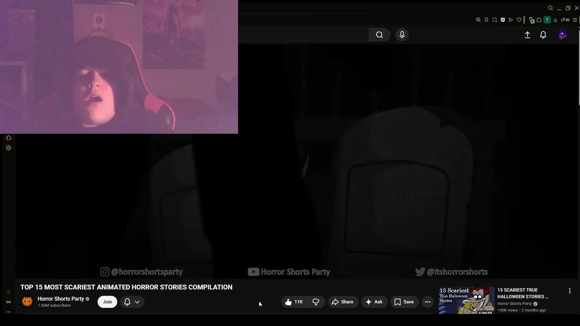
Task: Click the 13 Scariest Halloween Stories thumbnail
Action: point(467,300)
